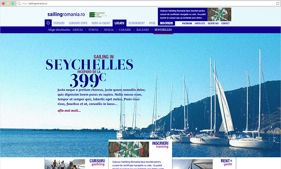281x169 pixels.
Task: Click the INSCRIERI tab in header
Action: [x=166, y=23]
